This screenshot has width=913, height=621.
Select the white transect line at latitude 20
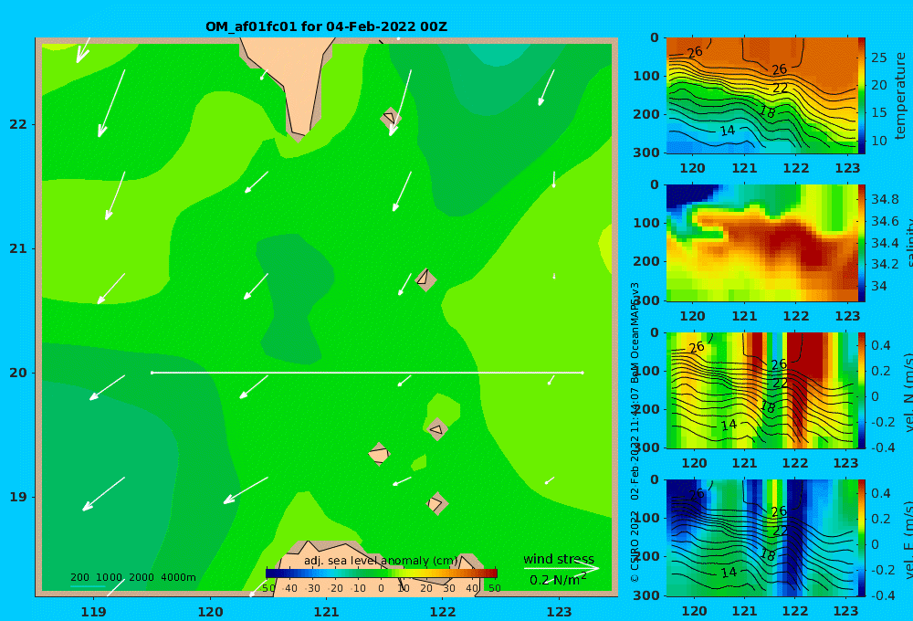(367, 373)
